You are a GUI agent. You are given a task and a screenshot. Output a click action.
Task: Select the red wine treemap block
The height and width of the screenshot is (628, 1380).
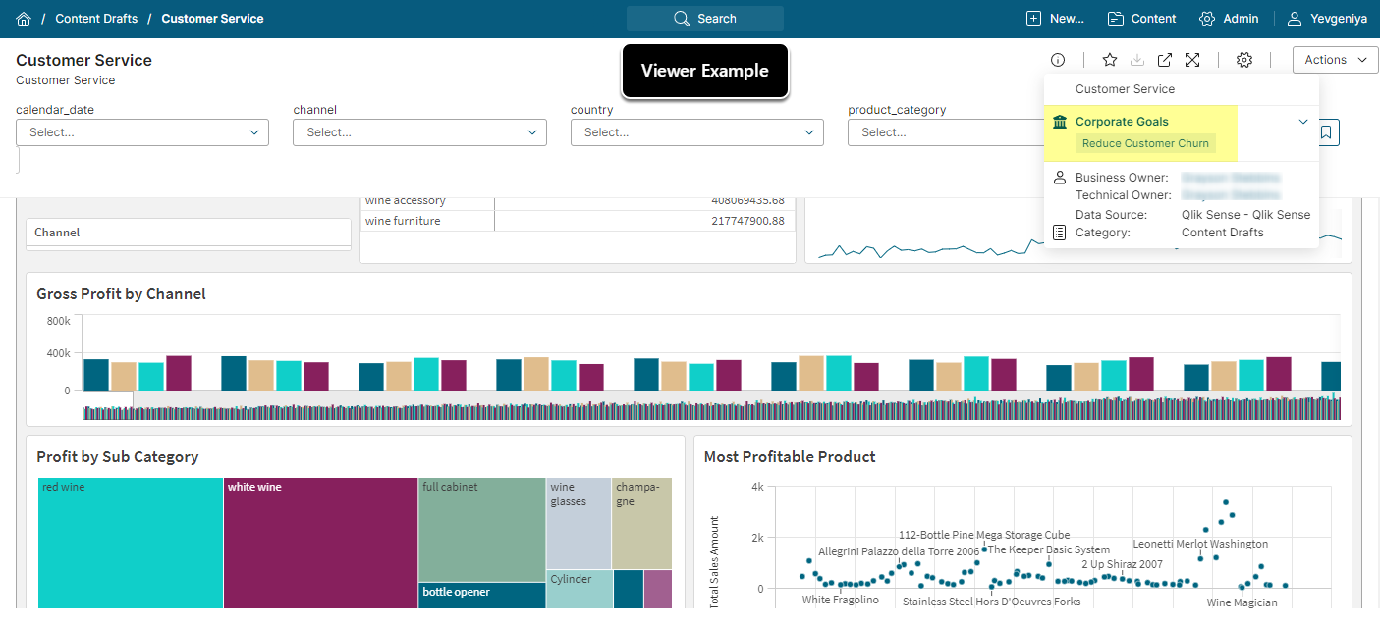click(x=131, y=542)
